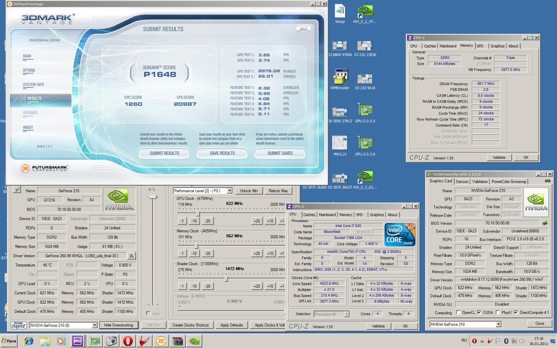Open the GPU-Z graphics card selection dropdown
Image resolution: width=557 pixels, height=348 pixels.
(x=499, y=324)
